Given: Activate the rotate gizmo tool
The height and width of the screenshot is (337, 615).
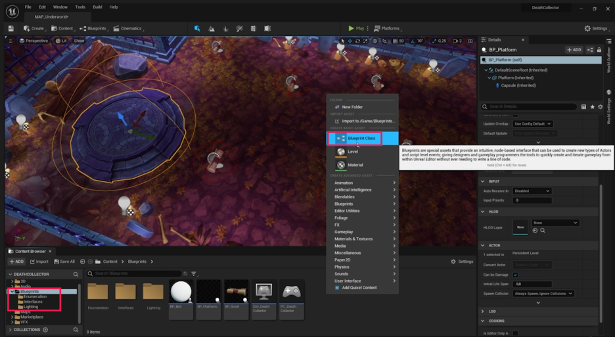Looking at the screenshot, I should click(x=357, y=41).
